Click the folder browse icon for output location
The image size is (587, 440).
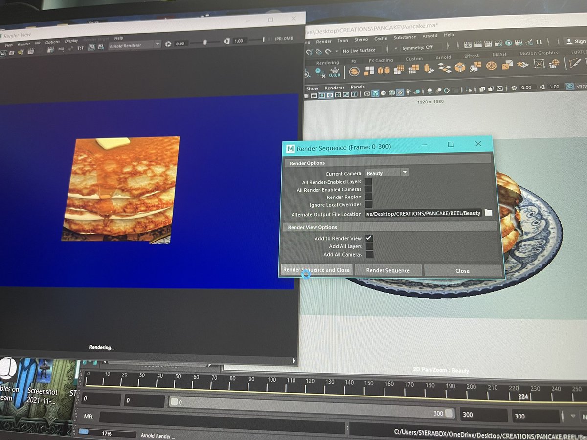(488, 213)
